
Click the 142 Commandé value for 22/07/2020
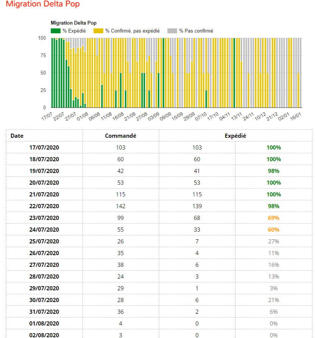click(121, 206)
